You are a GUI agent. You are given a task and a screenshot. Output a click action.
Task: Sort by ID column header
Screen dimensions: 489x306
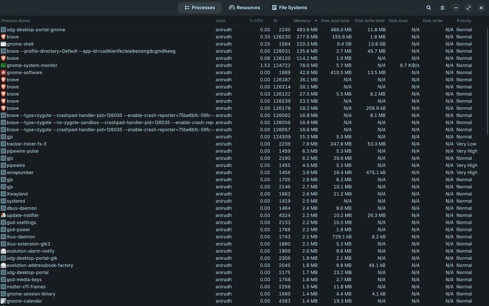[x=276, y=21]
